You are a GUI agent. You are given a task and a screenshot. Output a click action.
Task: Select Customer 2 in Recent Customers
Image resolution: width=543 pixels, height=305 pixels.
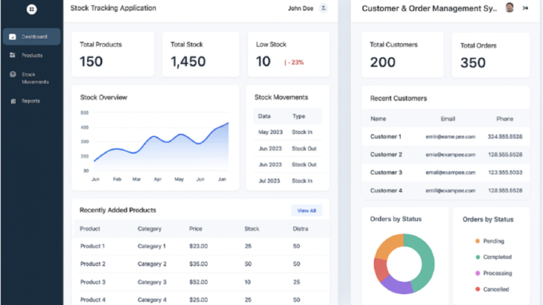coord(446,155)
